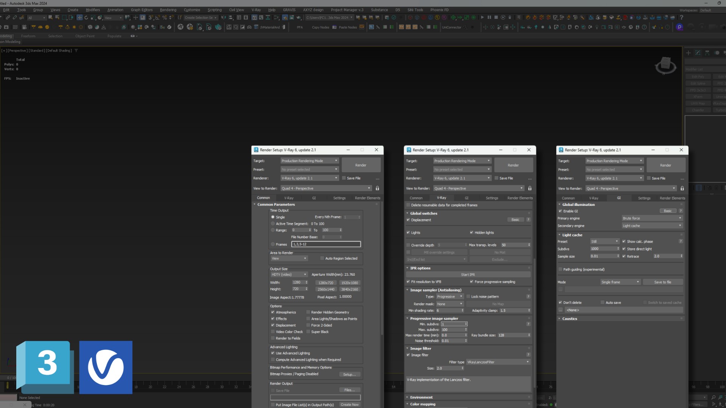Select the Range radio button in Time Output
The width and height of the screenshot is (726, 408).
tap(273, 230)
